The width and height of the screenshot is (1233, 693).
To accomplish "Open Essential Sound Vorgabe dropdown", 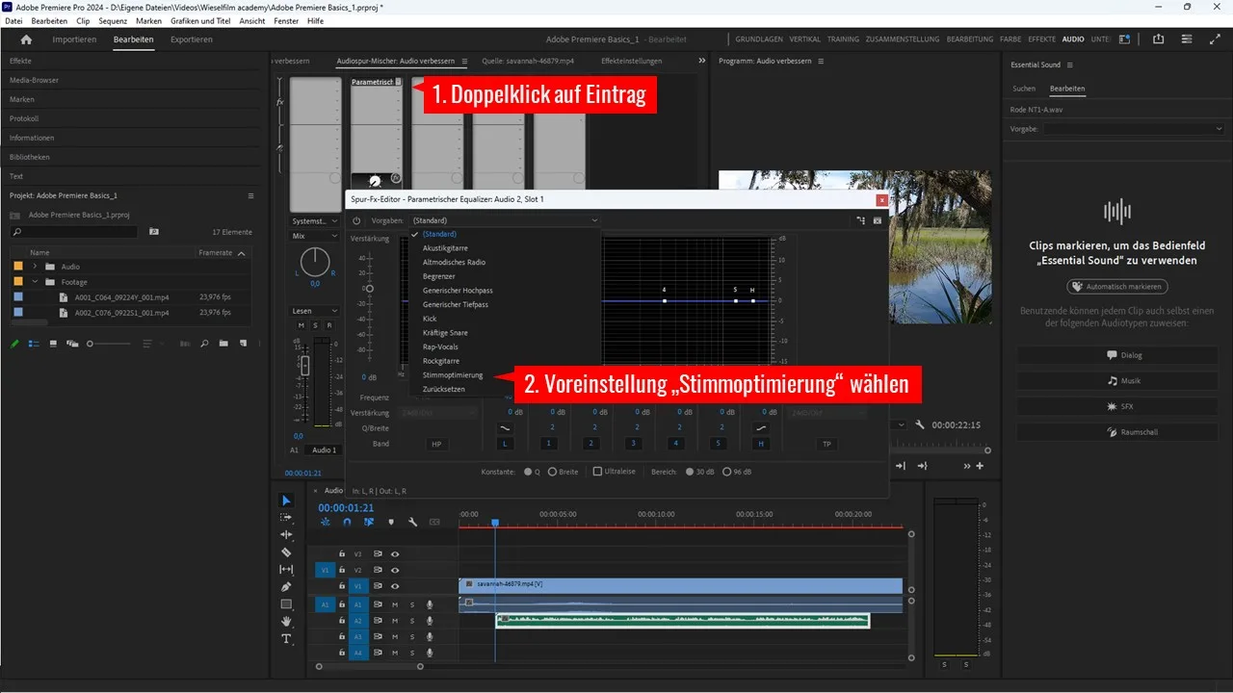I will (1133, 128).
